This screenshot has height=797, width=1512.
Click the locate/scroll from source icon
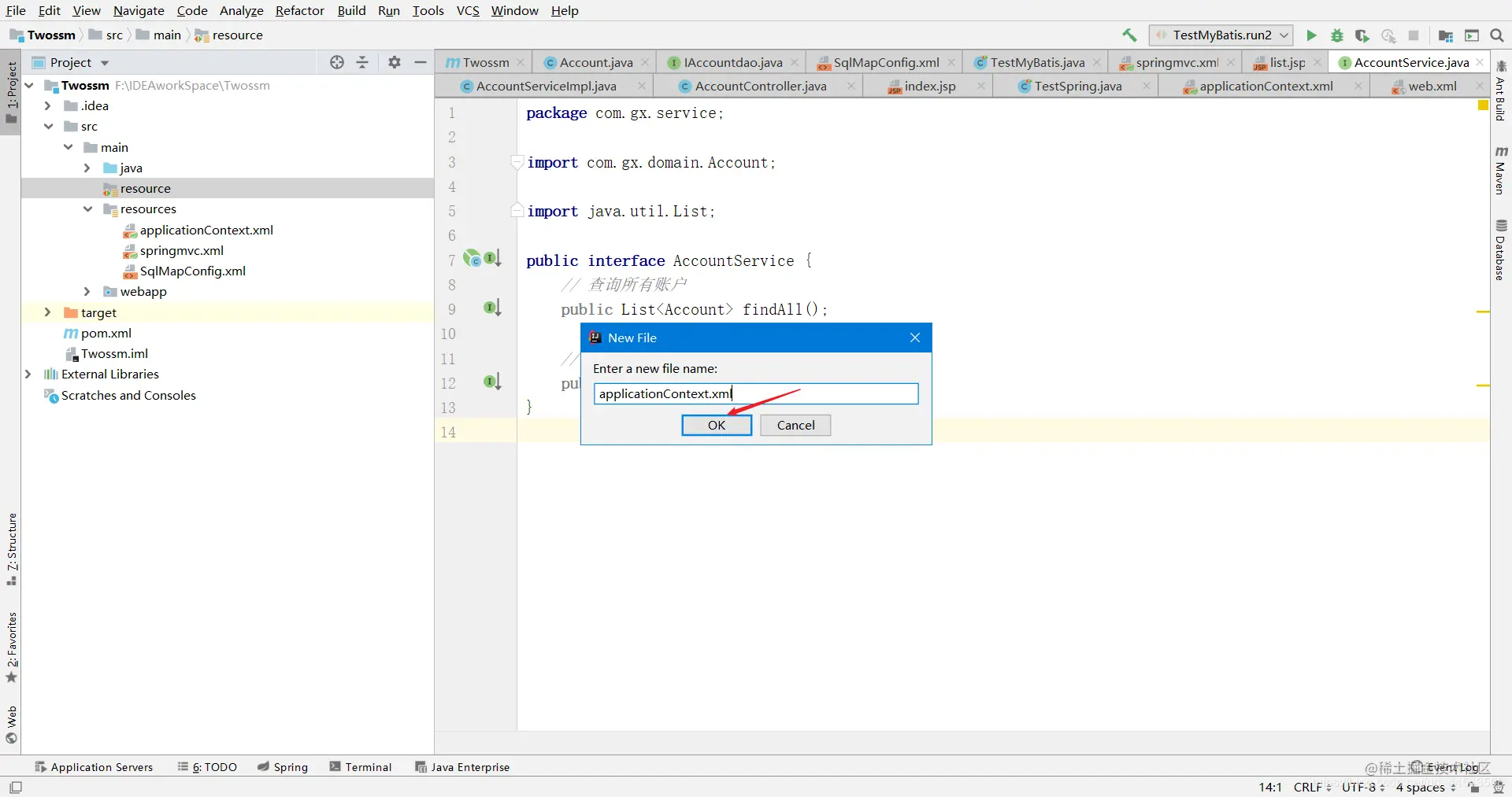pos(337,62)
